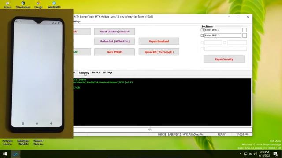Click the MediaTek Service Module log line

tap(103, 83)
